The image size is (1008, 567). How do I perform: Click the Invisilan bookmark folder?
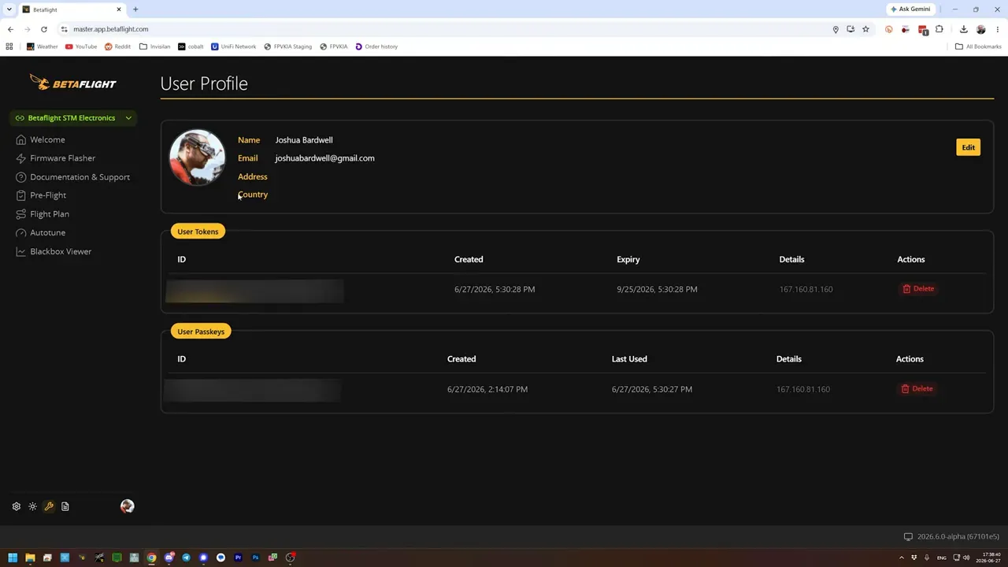point(154,46)
